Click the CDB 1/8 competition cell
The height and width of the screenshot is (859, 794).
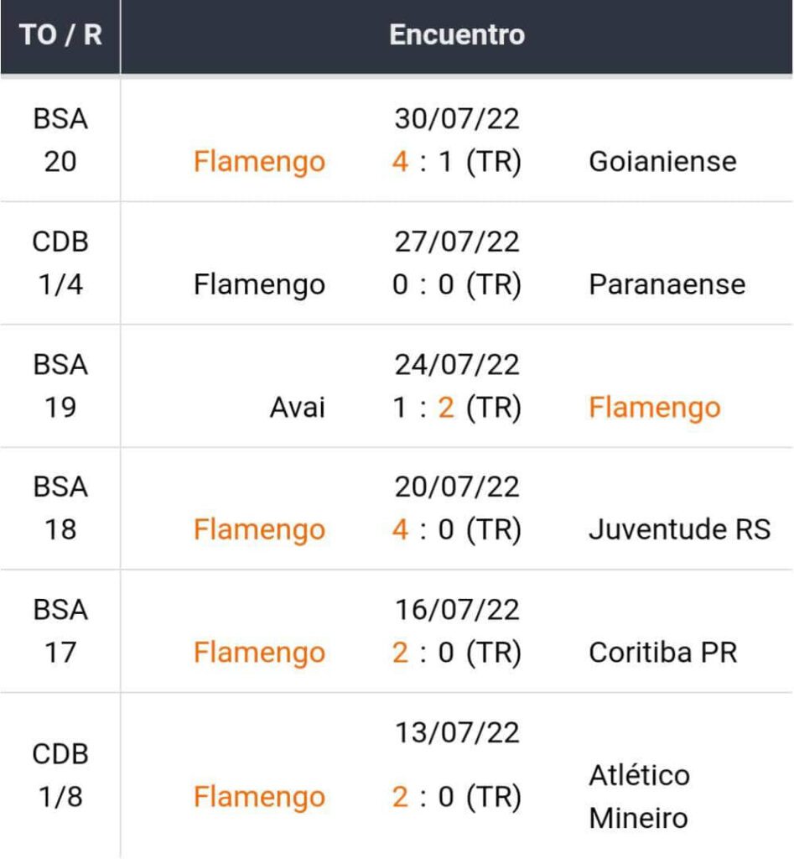point(60,775)
